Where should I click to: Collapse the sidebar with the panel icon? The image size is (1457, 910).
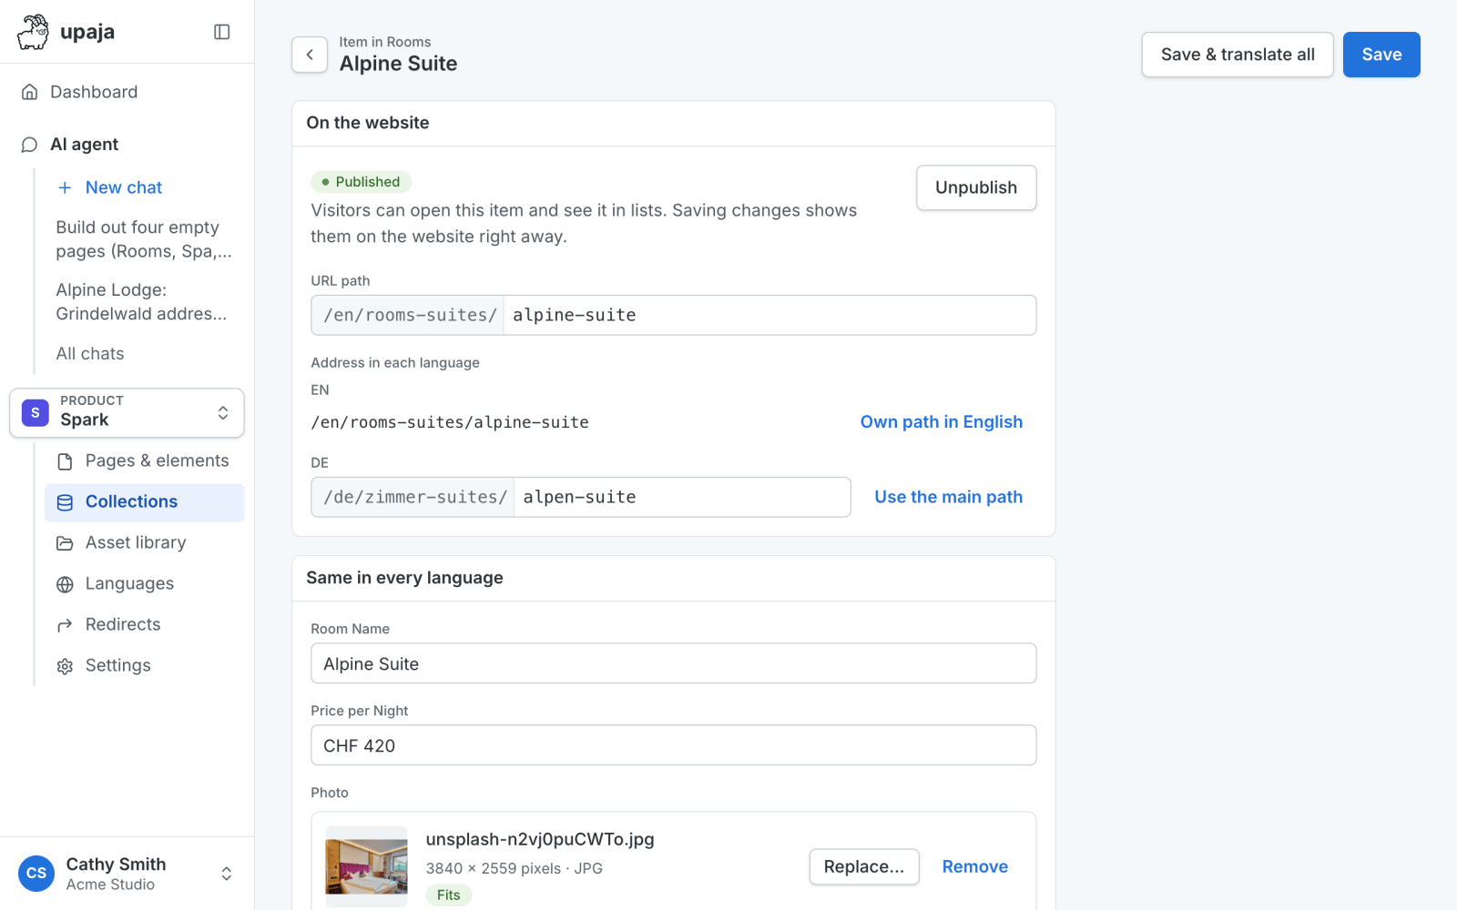click(222, 32)
